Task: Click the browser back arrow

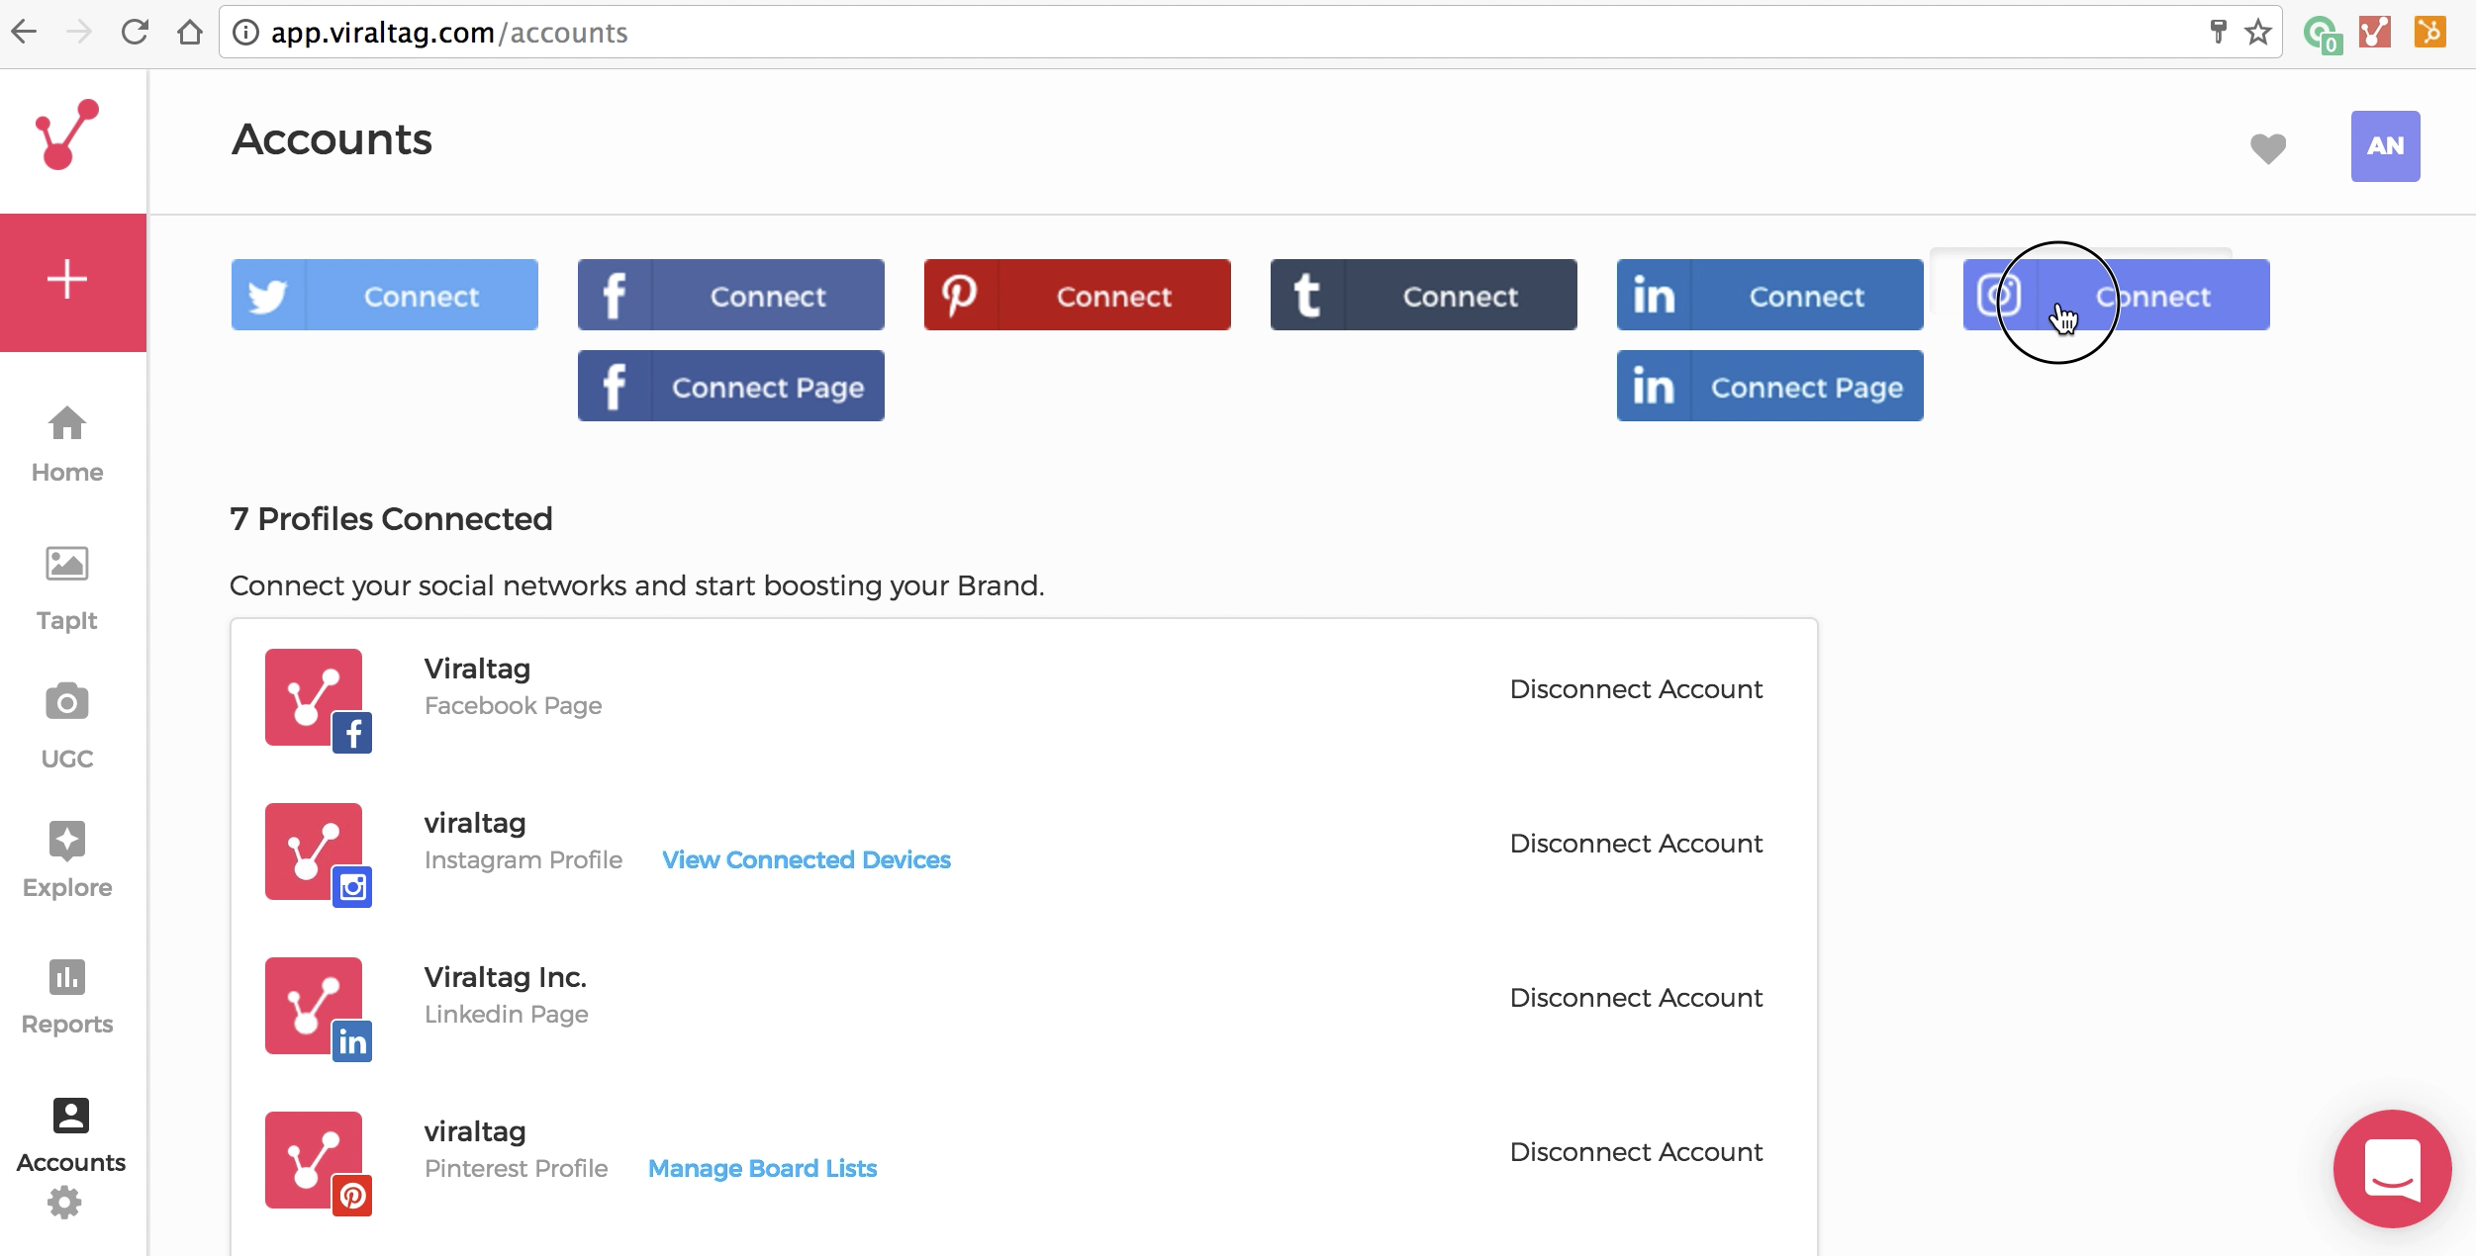Action: coord(24,33)
